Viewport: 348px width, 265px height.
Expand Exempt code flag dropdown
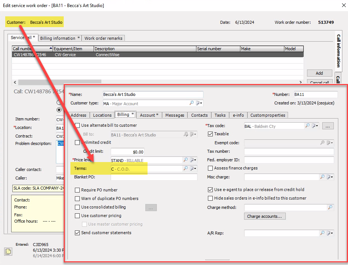[330, 143]
